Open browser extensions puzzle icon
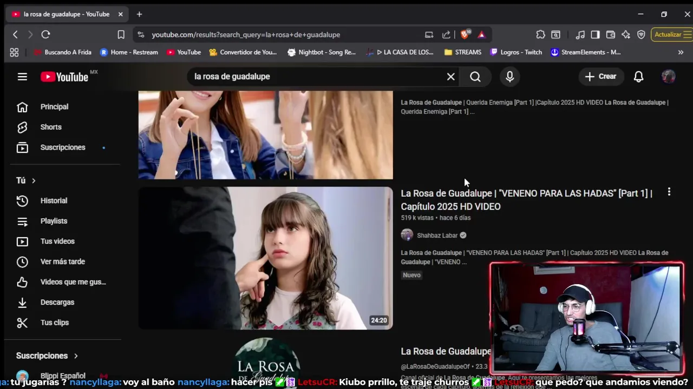Viewport: 693px width, 389px height. coord(540,35)
